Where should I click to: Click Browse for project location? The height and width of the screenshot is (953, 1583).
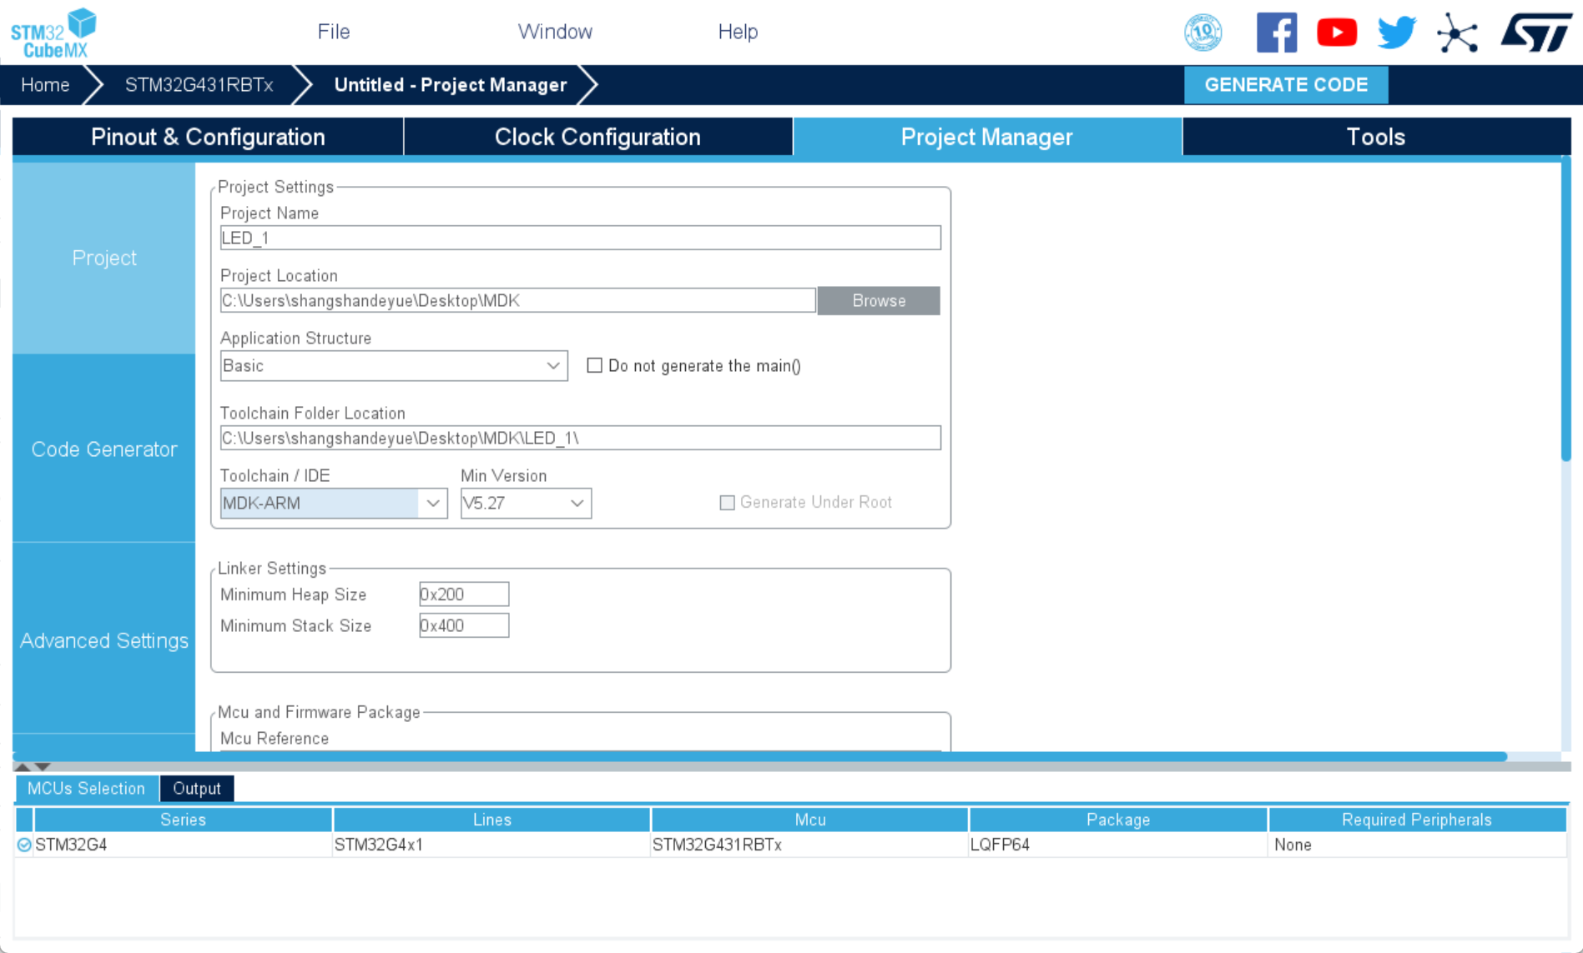click(879, 301)
